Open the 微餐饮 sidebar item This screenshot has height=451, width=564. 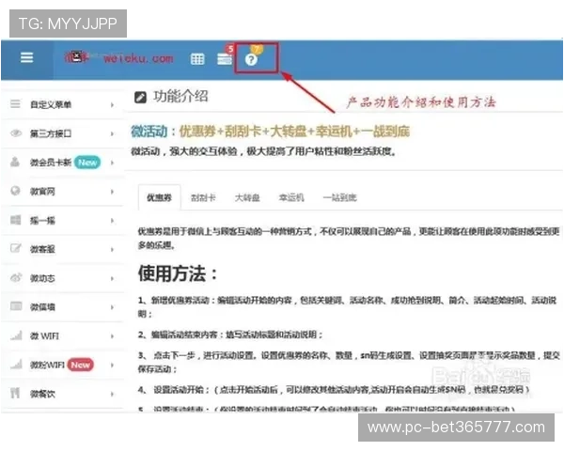point(63,394)
